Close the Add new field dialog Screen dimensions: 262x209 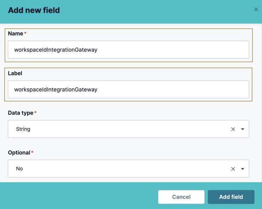tap(256, 10)
